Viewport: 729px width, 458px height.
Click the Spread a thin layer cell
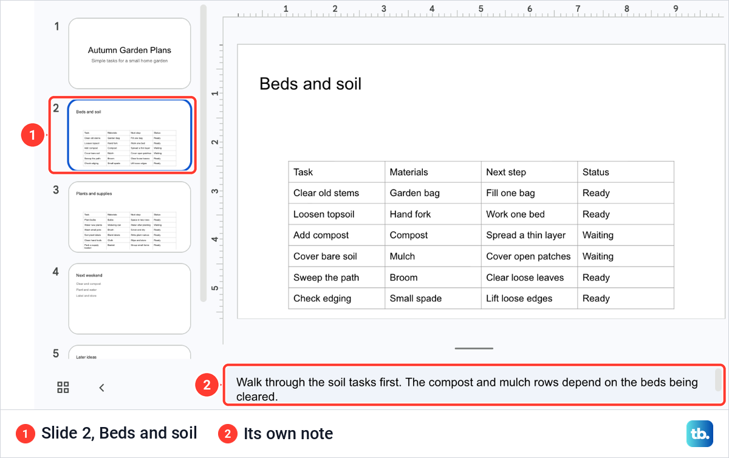pyautogui.click(x=529, y=235)
